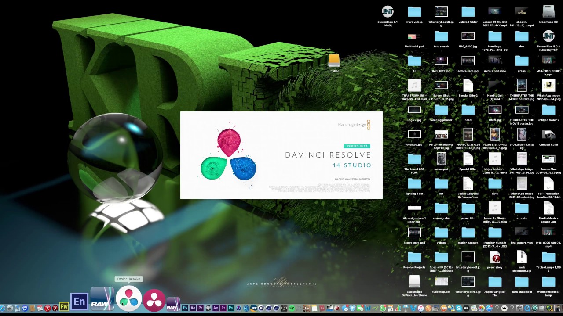This screenshot has width=563, height=316.
Task: Select the Resolve Projects folder
Action: (414, 260)
